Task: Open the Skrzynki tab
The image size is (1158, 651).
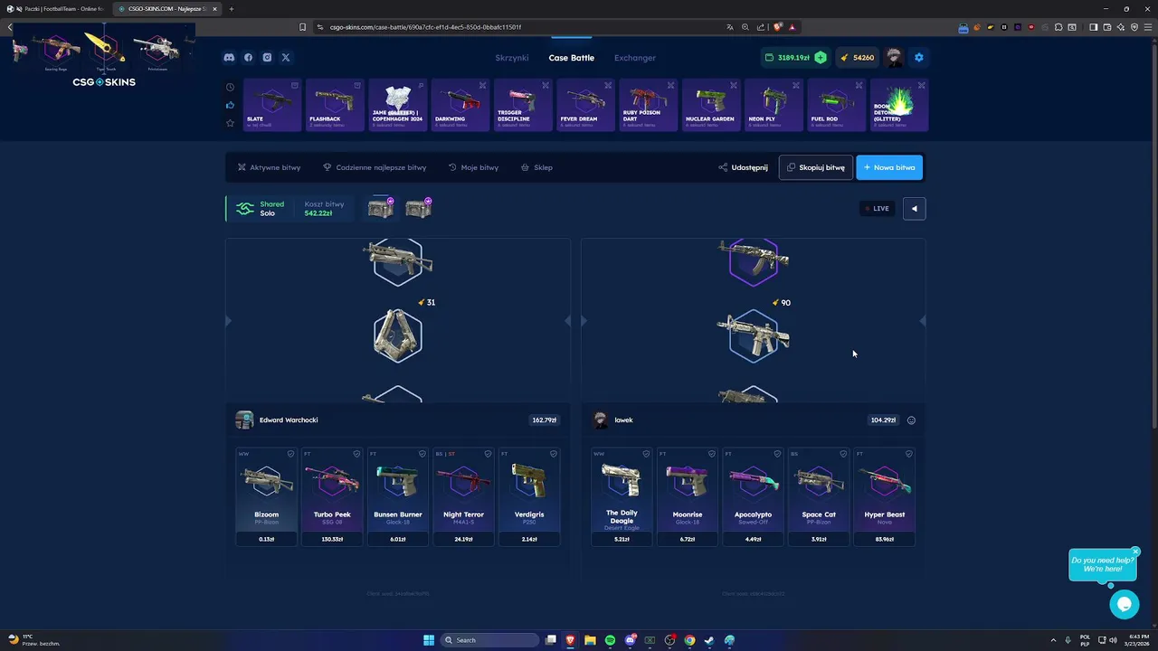Action: coord(512,58)
